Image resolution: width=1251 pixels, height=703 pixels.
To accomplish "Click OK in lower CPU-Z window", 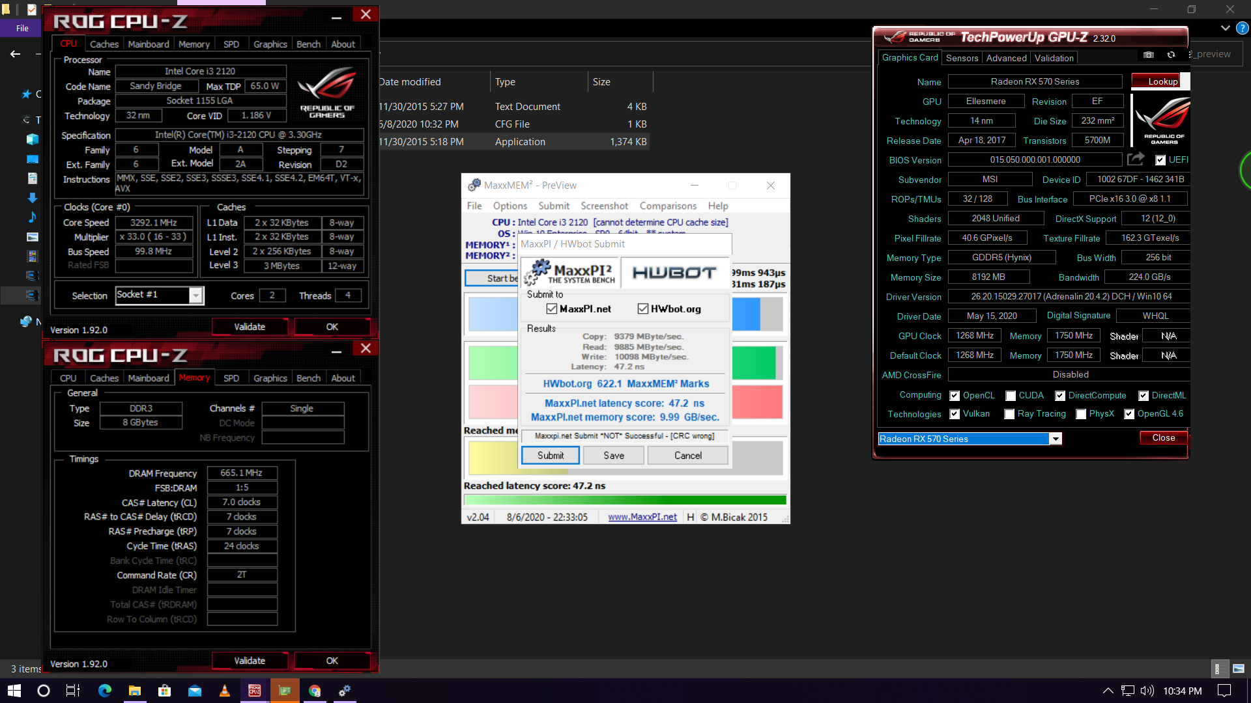I will pyautogui.click(x=332, y=661).
